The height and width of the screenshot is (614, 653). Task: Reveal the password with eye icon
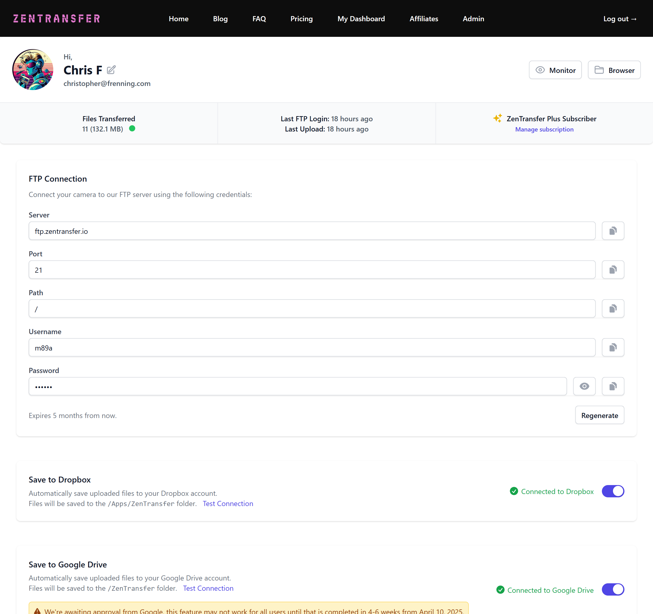point(584,386)
